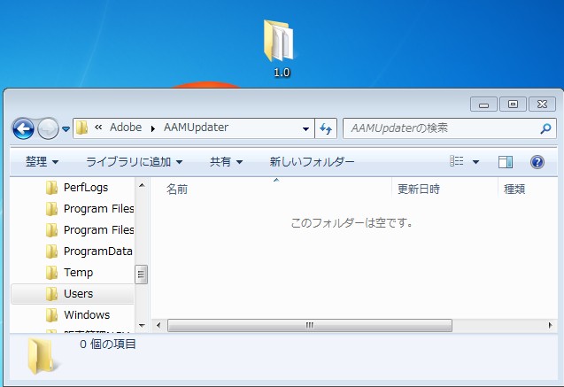The width and height of the screenshot is (564, 387).
Task: Open the recent pages dropdown arrow
Action: [66, 129]
